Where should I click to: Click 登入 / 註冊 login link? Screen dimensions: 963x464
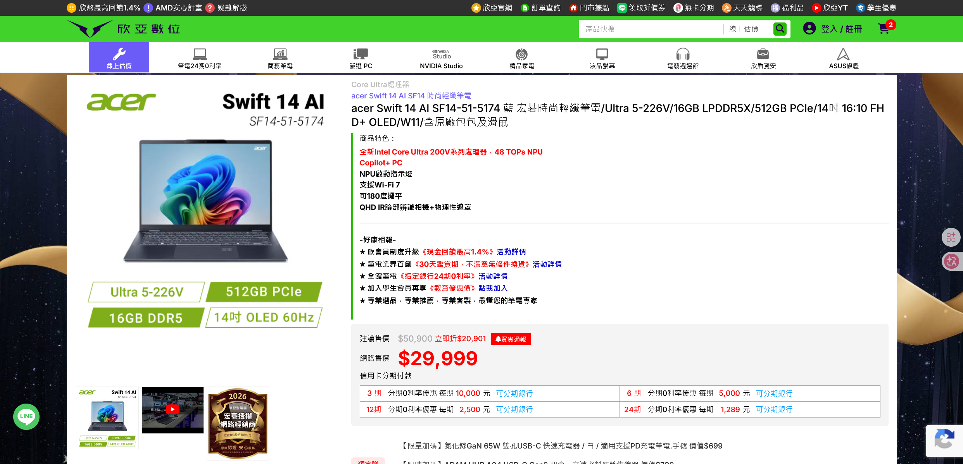pyautogui.click(x=841, y=29)
